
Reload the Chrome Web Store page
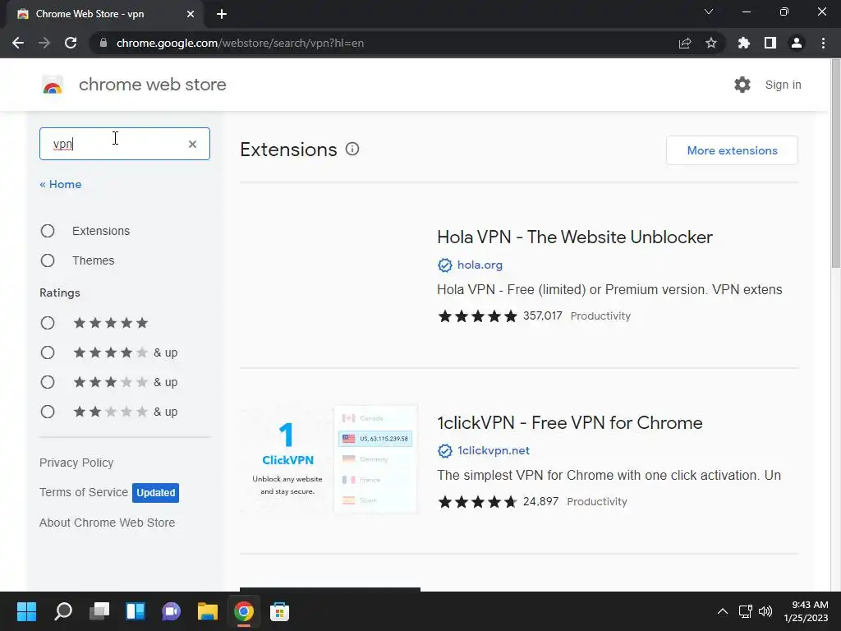coord(71,43)
